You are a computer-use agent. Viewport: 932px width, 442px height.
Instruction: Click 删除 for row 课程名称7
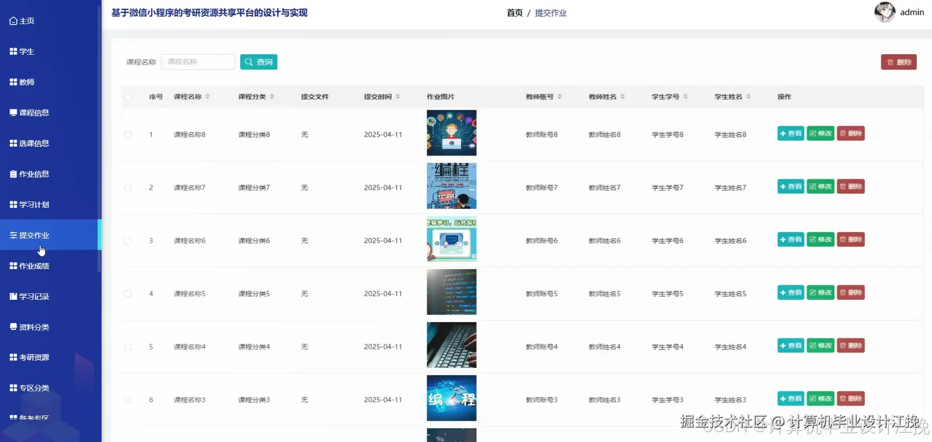click(x=851, y=186)
